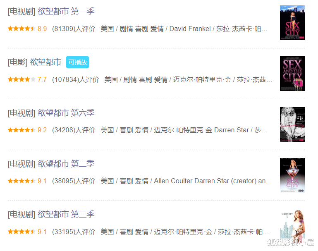Click the (34208)人评价 review count
This screenshot has width=318, height=251.
pos(74,130)
